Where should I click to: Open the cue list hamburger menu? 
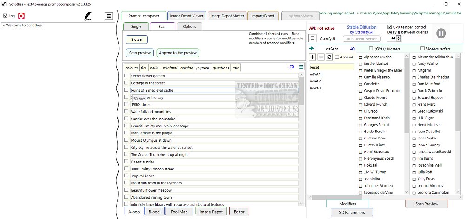pos(301,67)
